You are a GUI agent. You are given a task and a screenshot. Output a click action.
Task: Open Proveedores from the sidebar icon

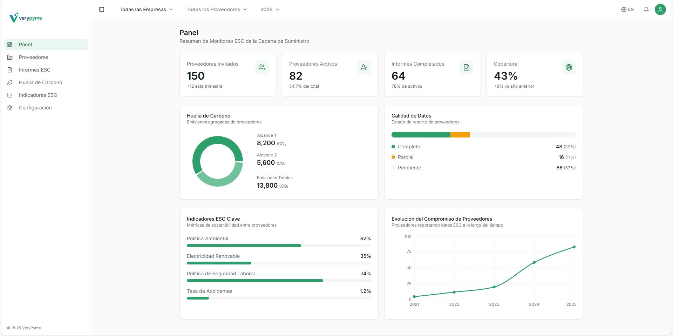[9, 57]
